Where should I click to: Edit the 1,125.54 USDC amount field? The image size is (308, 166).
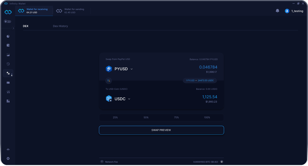point(210,97)
